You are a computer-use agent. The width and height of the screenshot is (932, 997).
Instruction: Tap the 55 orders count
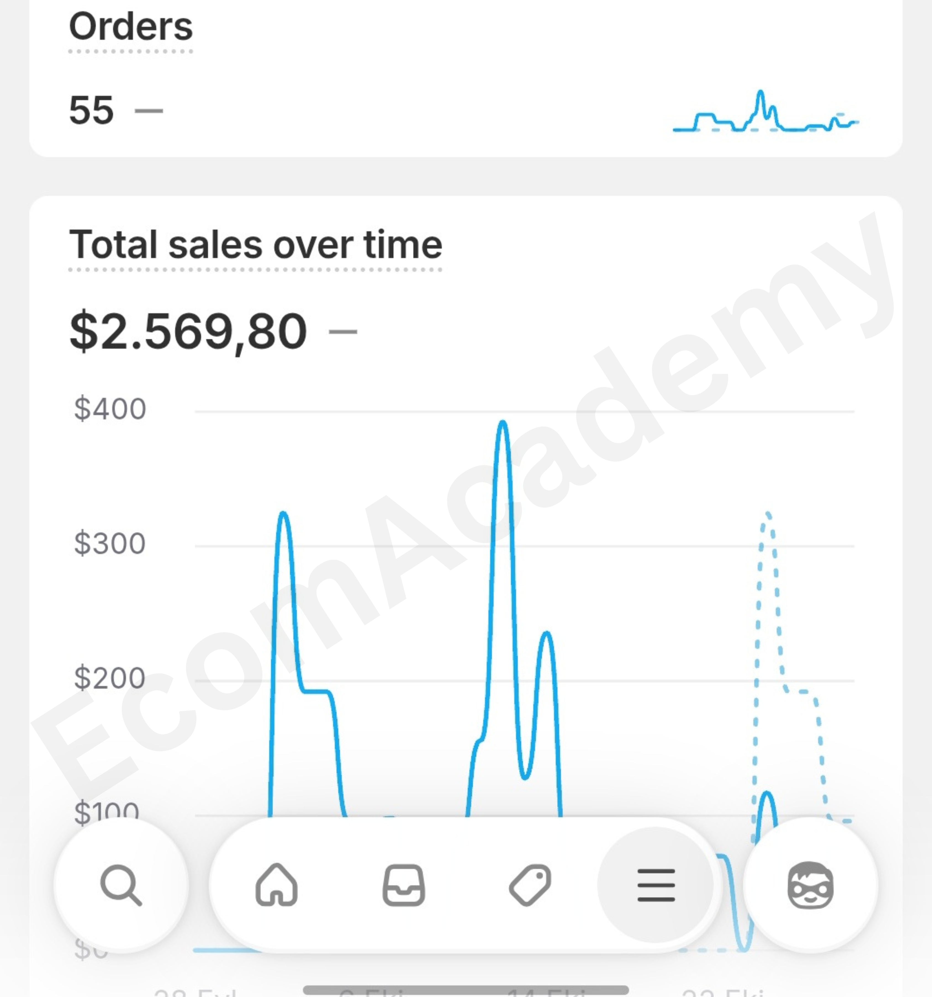[x=91, y=110]
